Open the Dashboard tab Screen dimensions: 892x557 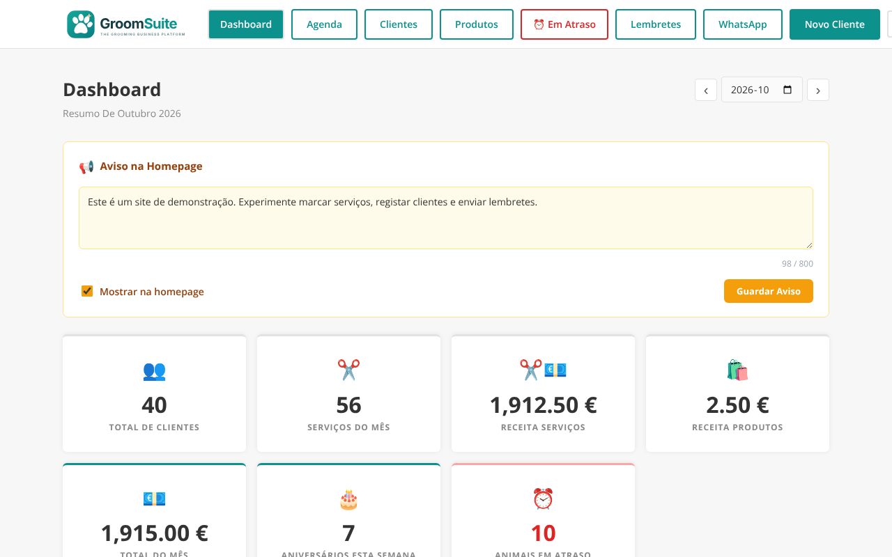point(246,24)
